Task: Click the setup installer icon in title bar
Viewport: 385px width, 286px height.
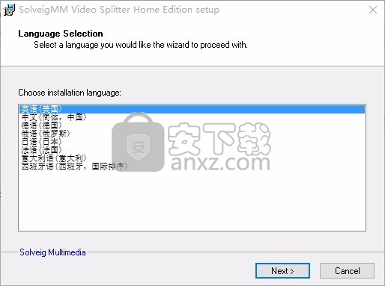Action: (9, 10)
